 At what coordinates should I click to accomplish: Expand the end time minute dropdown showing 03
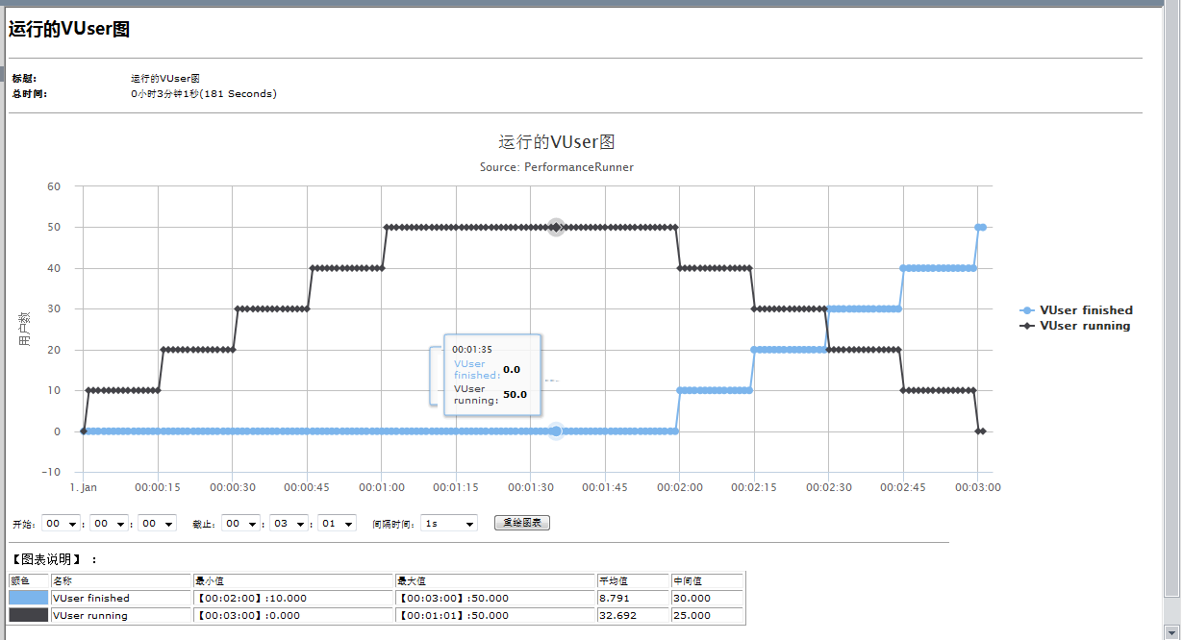289,524
